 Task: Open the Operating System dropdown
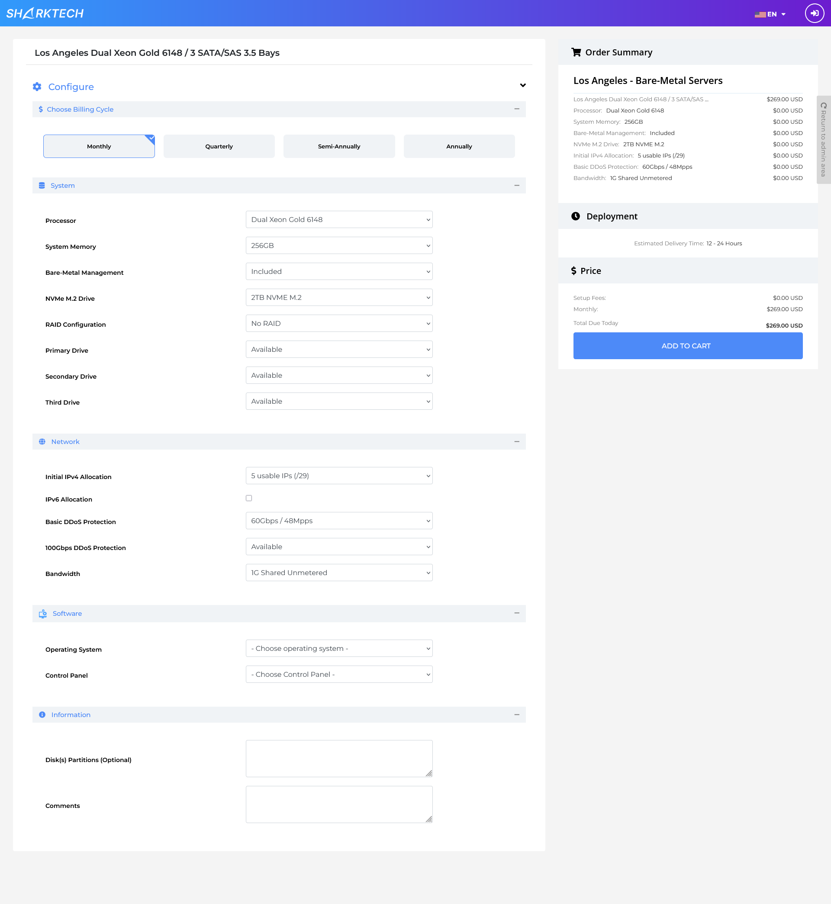pyautogui.click(x=339, y=648)
